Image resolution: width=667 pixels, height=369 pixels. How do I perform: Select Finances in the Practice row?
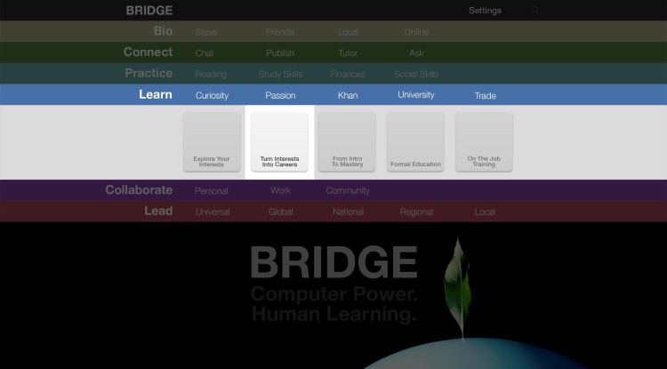[348, 75]
